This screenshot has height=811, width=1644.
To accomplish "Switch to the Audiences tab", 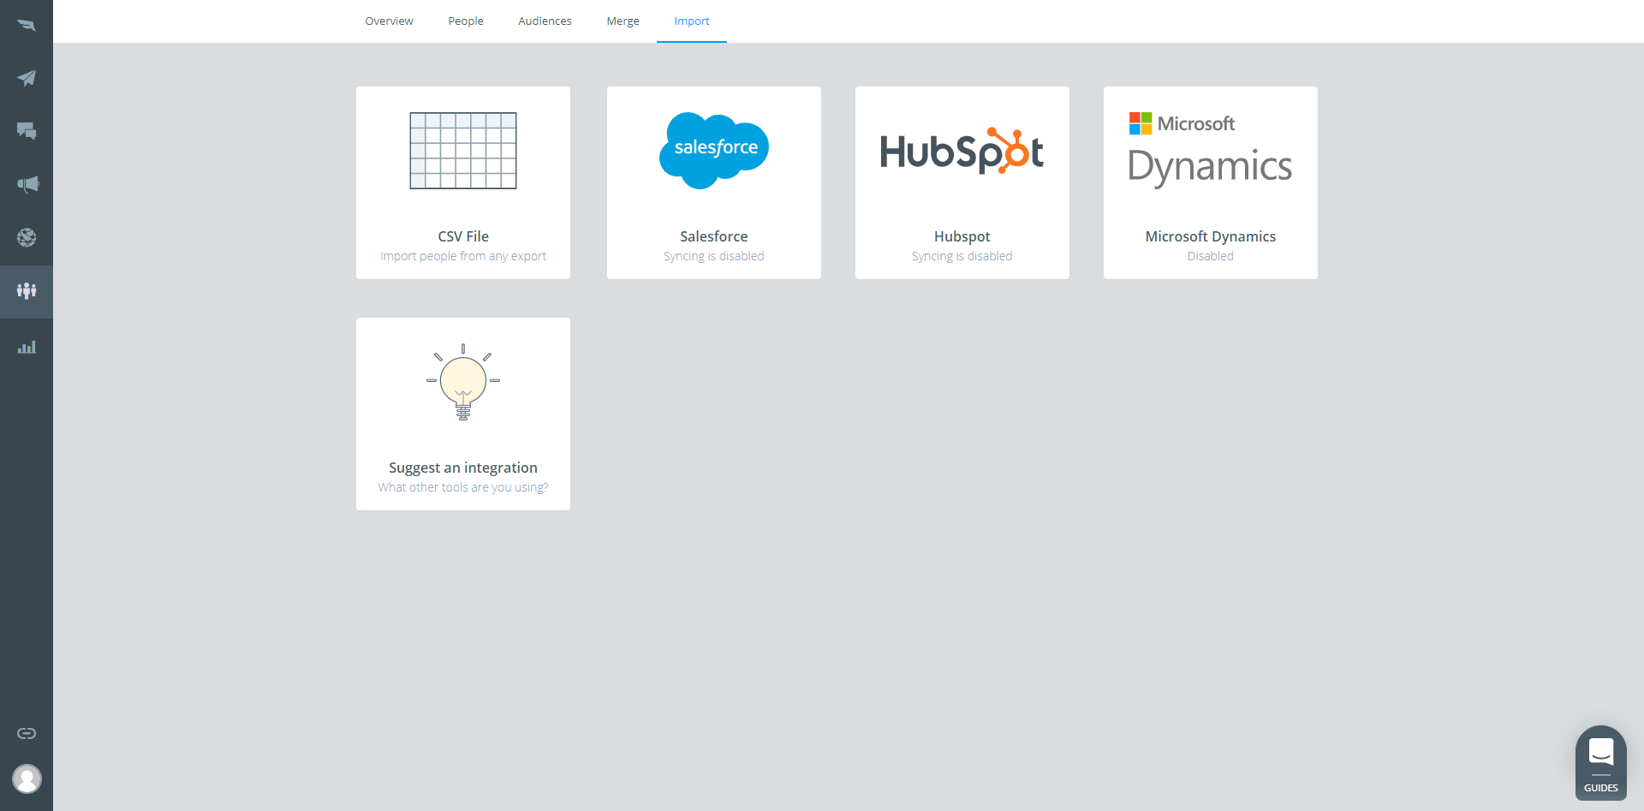I will click(545, 21).
